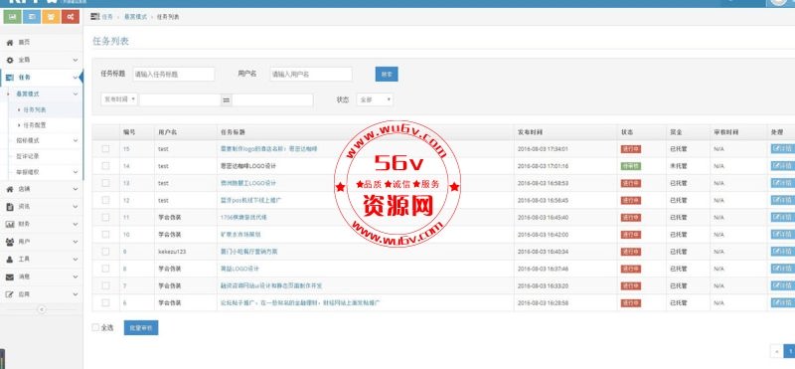Click the breadcrumb list icon

click(95, 16)
